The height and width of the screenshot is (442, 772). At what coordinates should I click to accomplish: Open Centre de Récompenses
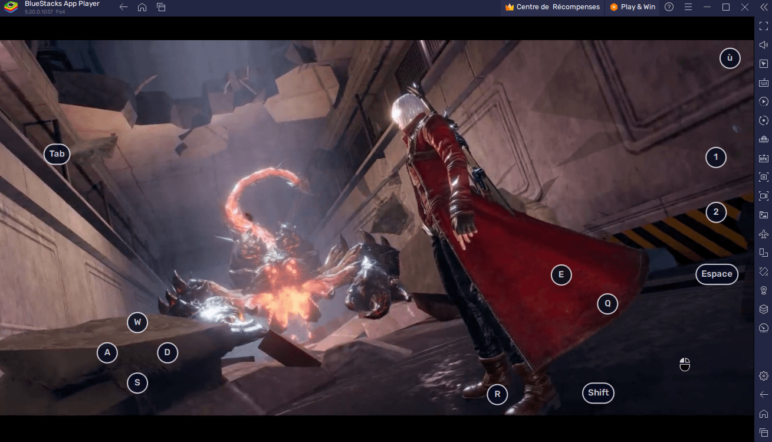(x=553, y=7)
